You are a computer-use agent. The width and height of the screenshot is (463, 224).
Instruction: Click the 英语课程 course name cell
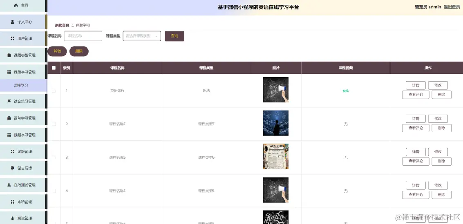pos(118,91)
